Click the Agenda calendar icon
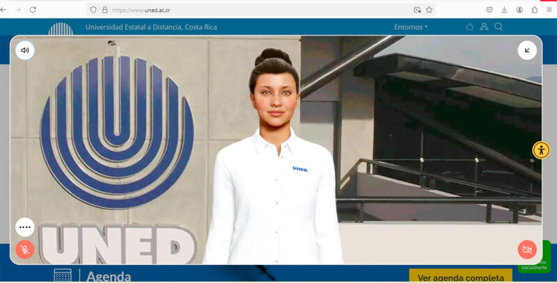 pyautogui.click(x=63, y=275)
